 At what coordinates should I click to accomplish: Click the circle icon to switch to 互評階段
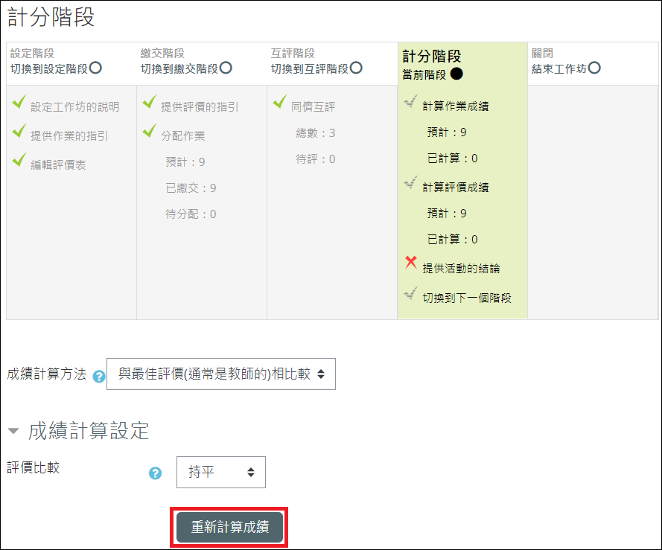(x=357, y=68)
